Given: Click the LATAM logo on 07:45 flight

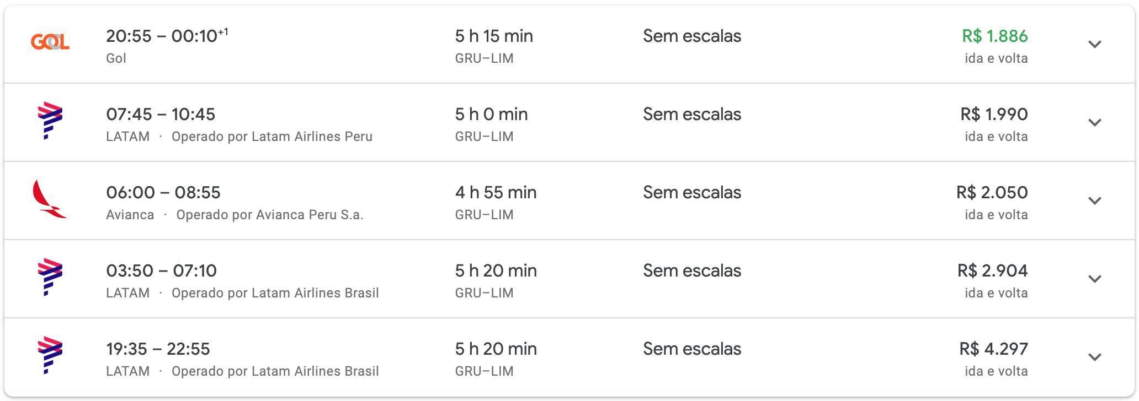Looking at the screenshot, I should click(50, 121).
